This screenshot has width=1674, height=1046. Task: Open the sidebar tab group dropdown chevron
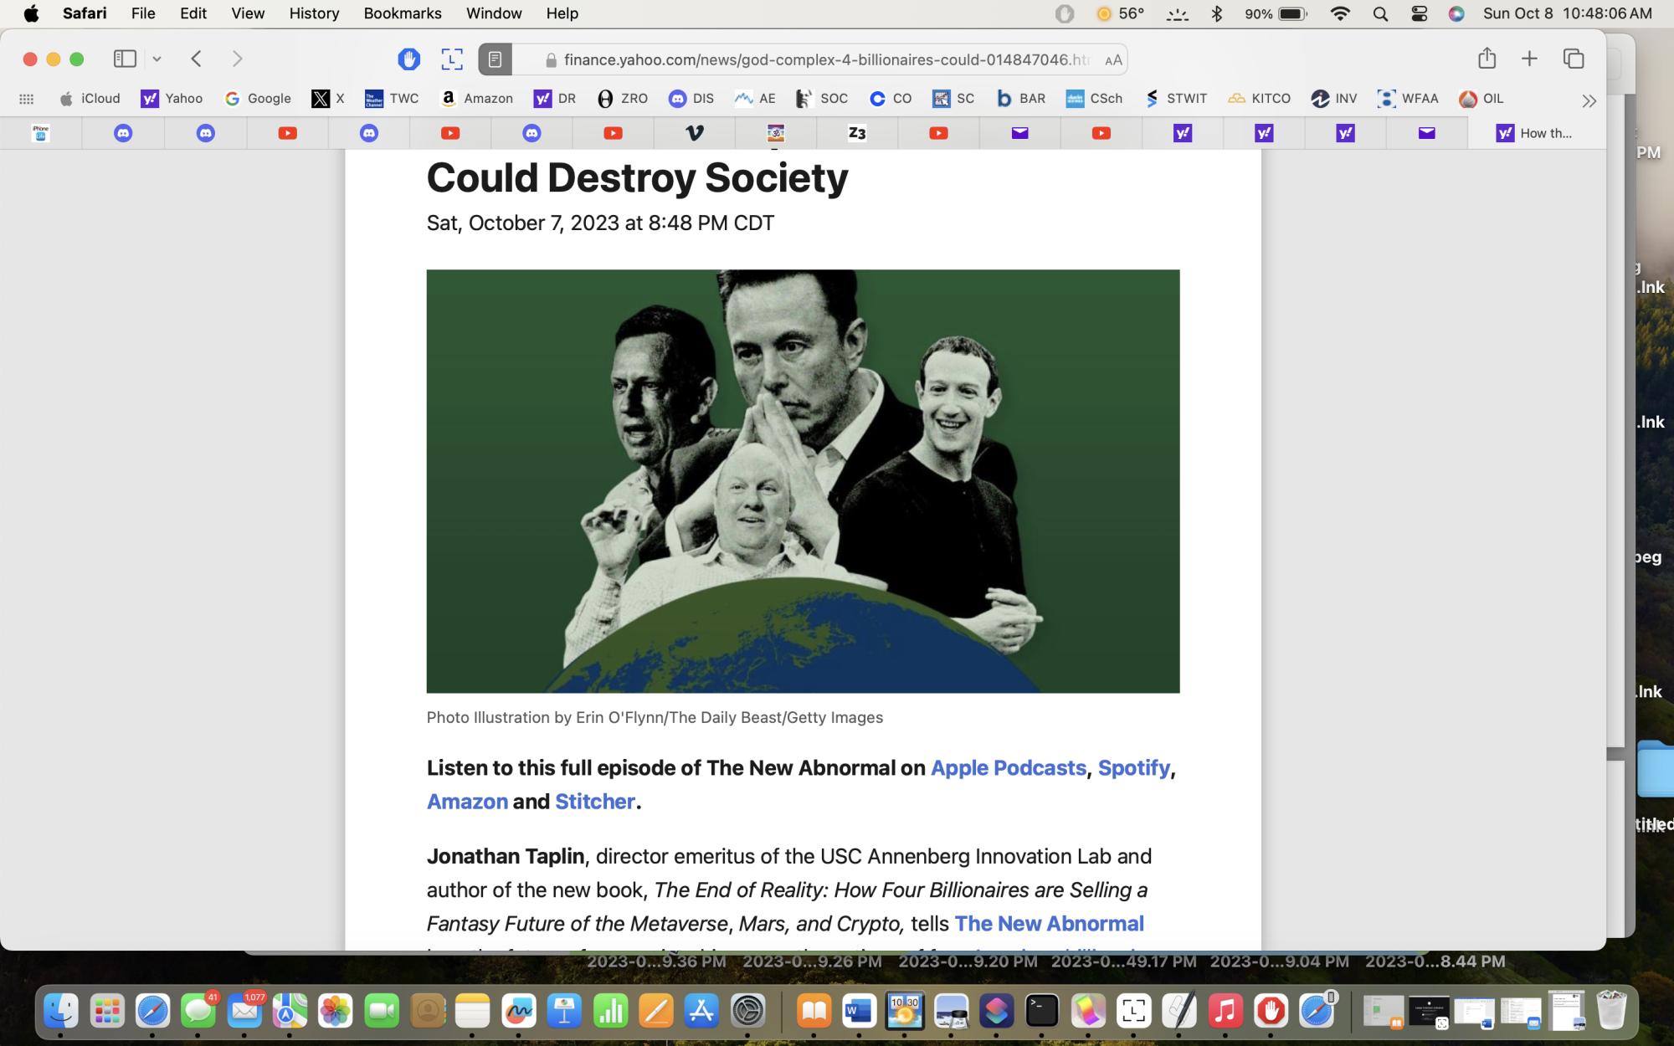pyautogui.click(x=157, y=59)
